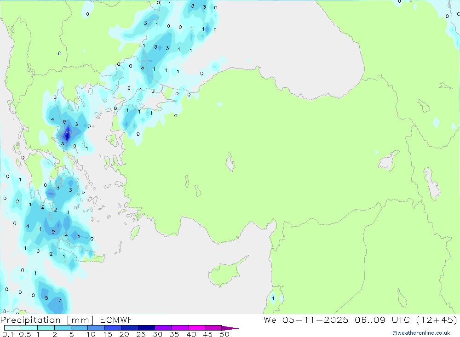Click the '06..09 UTC' time text
The height and width of the screenshot is (337, 460).
tap(382, 320)
